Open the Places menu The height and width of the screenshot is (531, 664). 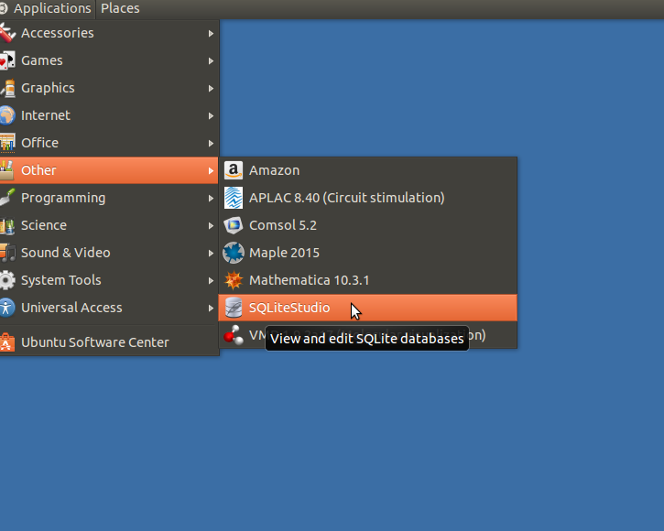pyautogui.click(x=120, y=8)
